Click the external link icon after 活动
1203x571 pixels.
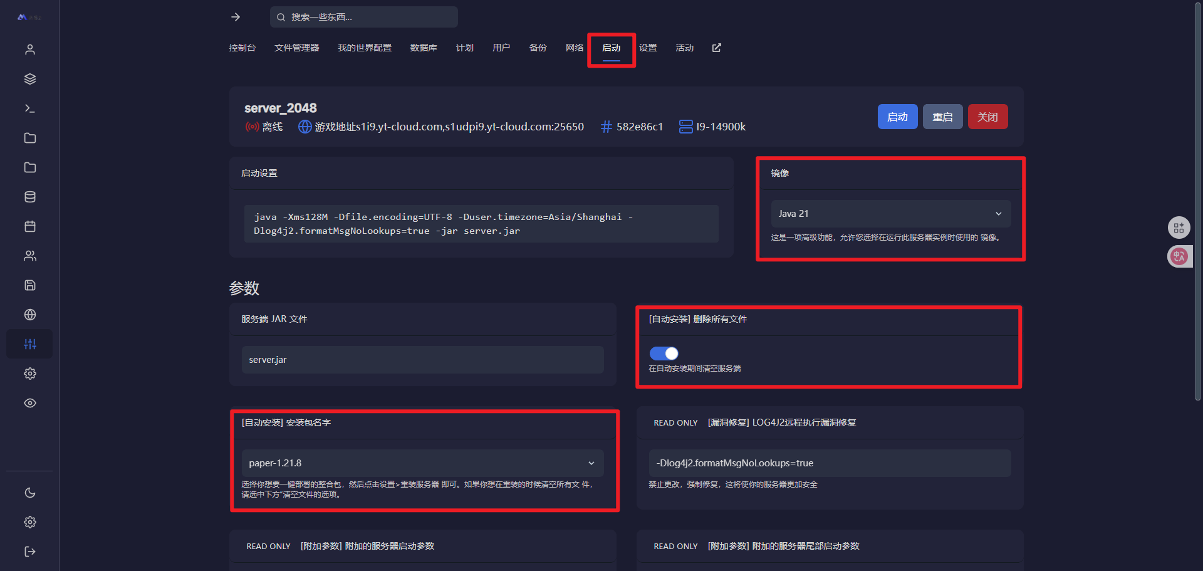(717, 48)
